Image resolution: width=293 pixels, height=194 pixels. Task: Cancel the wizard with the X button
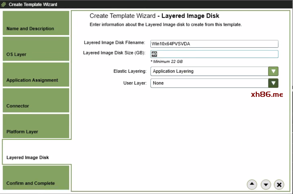tap(279, 185)
